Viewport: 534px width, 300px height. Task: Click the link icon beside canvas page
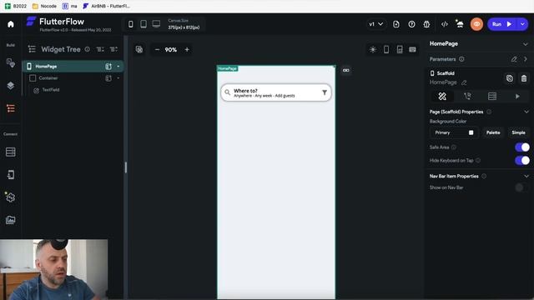tap(346, 70)
